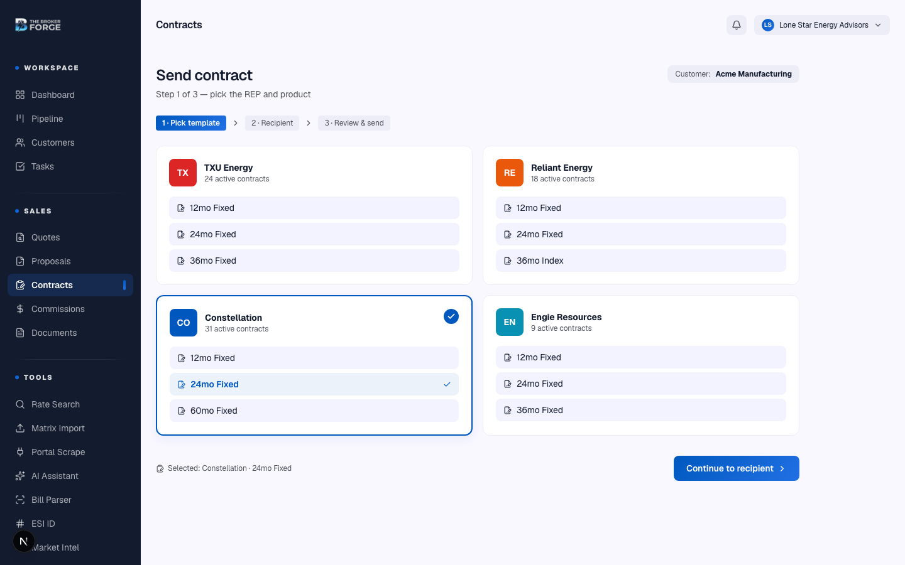The height and width of the screenshot is (565, 905).
Task: Click the Bill Parser scan icon
Action: click(x=20, y=500)
